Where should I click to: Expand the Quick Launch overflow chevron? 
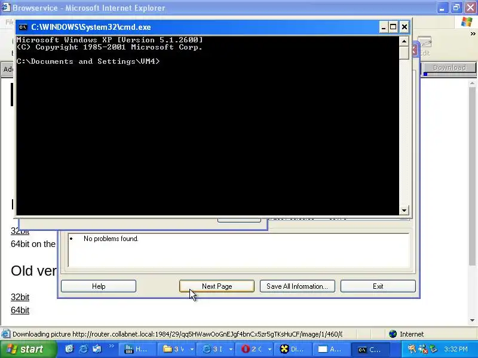click(x=111, y=346)
